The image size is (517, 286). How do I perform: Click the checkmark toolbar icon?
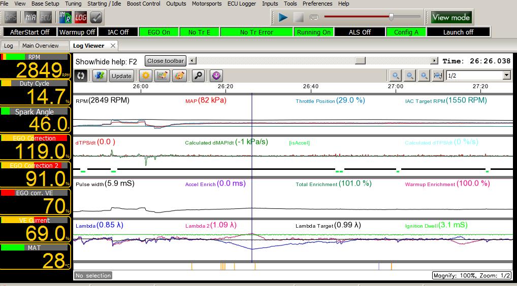96,17
